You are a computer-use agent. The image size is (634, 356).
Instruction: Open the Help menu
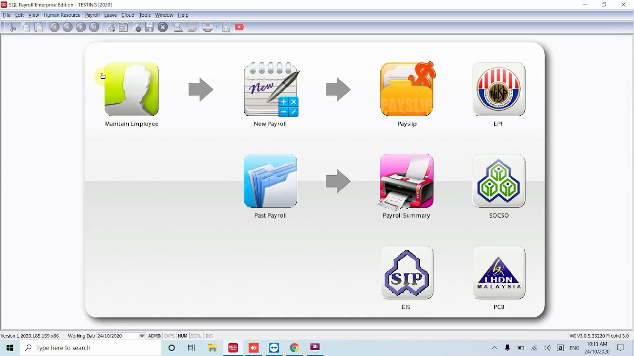click(x=183, y=15)
